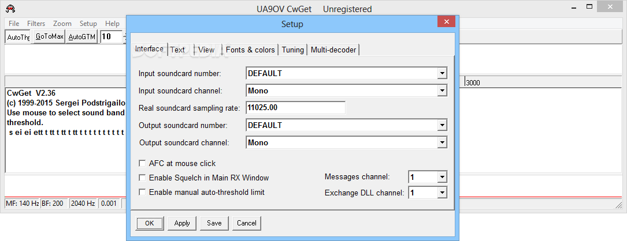Click the toolbar field showing 10

tap(111, 37)
